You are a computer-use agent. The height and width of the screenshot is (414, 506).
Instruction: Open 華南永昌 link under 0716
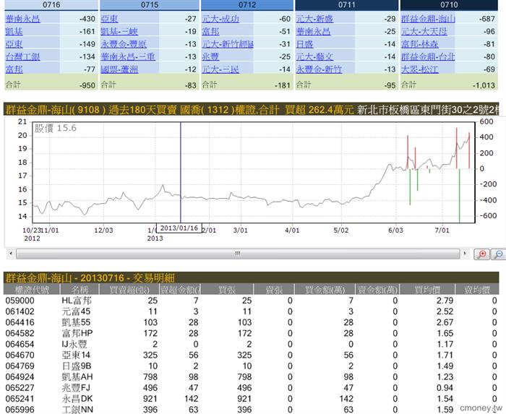click(x=23, y=19)
